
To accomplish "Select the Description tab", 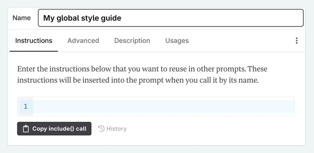I will pos(132,41).
